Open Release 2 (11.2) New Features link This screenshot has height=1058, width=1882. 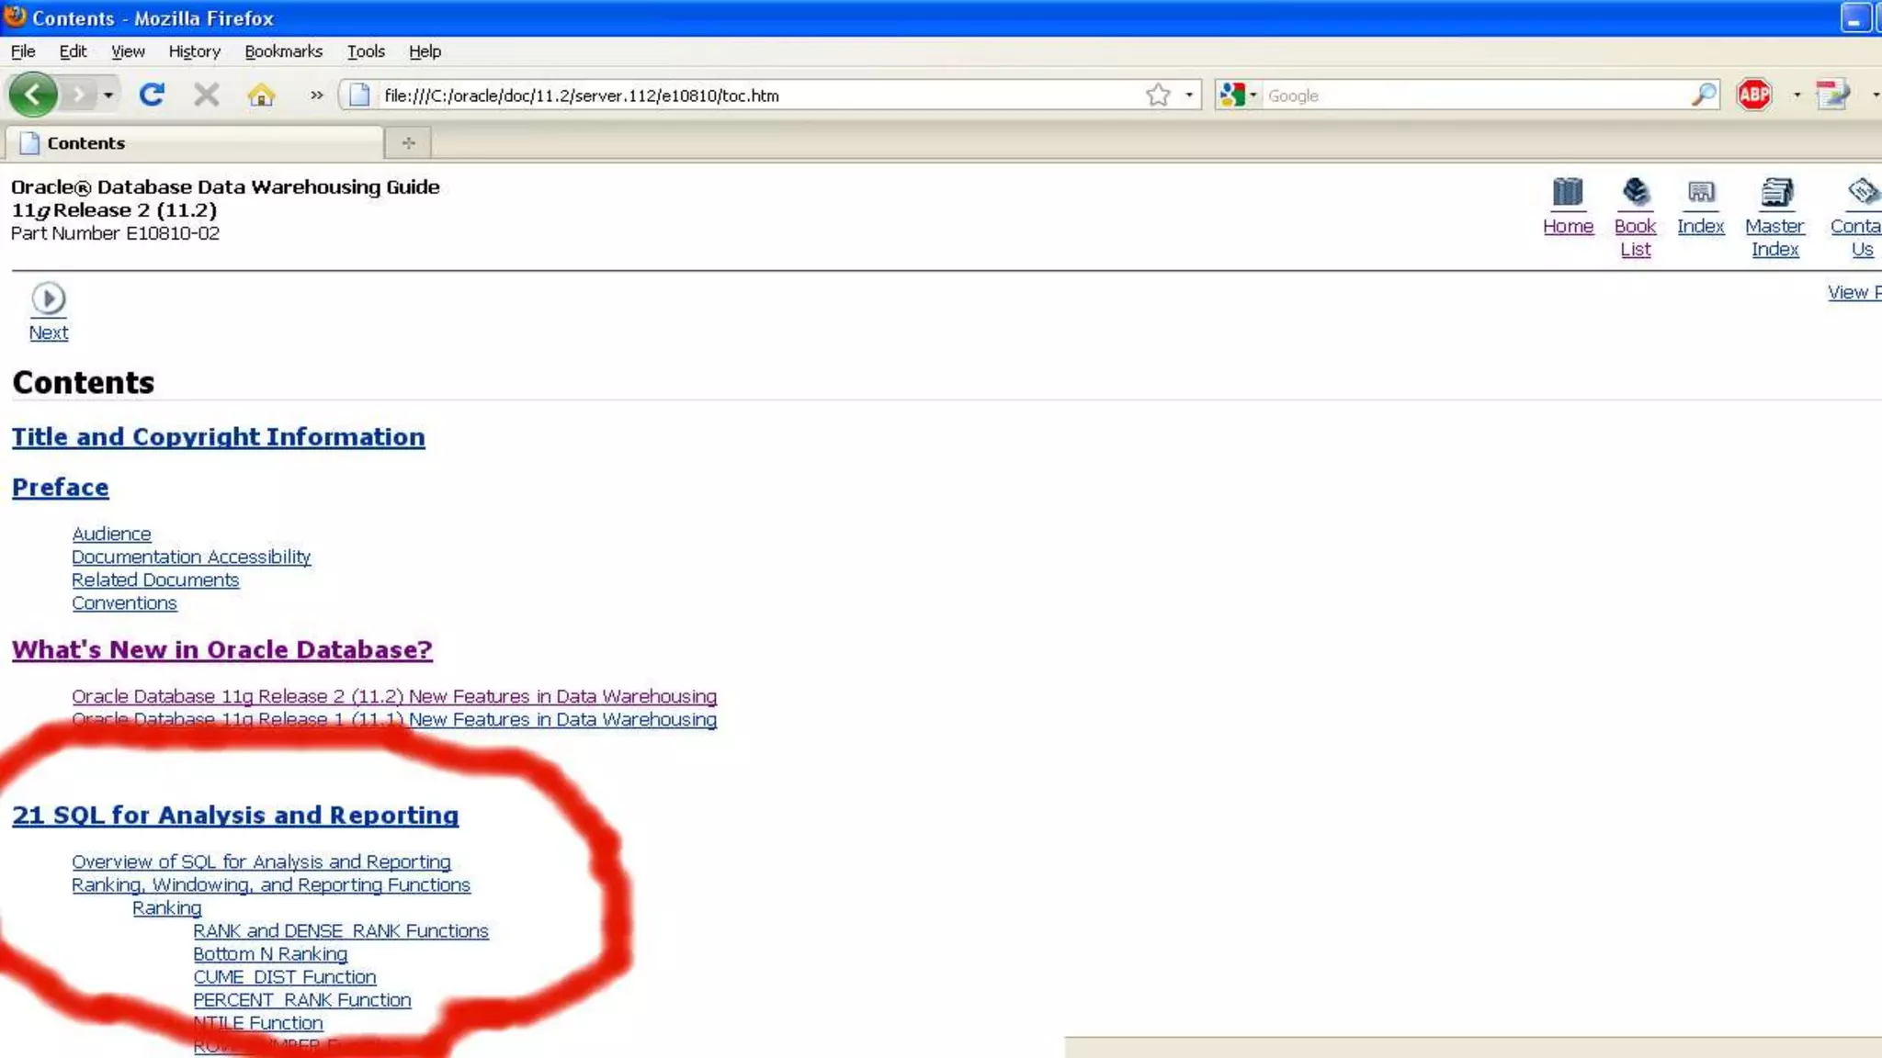(394, 696)
